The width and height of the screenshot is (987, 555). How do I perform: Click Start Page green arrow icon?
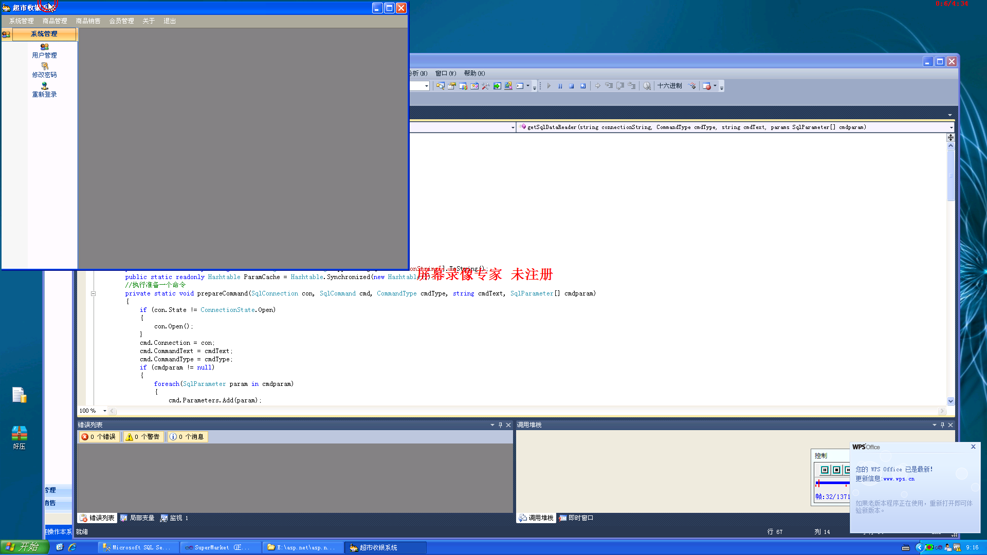coord(497,86)
